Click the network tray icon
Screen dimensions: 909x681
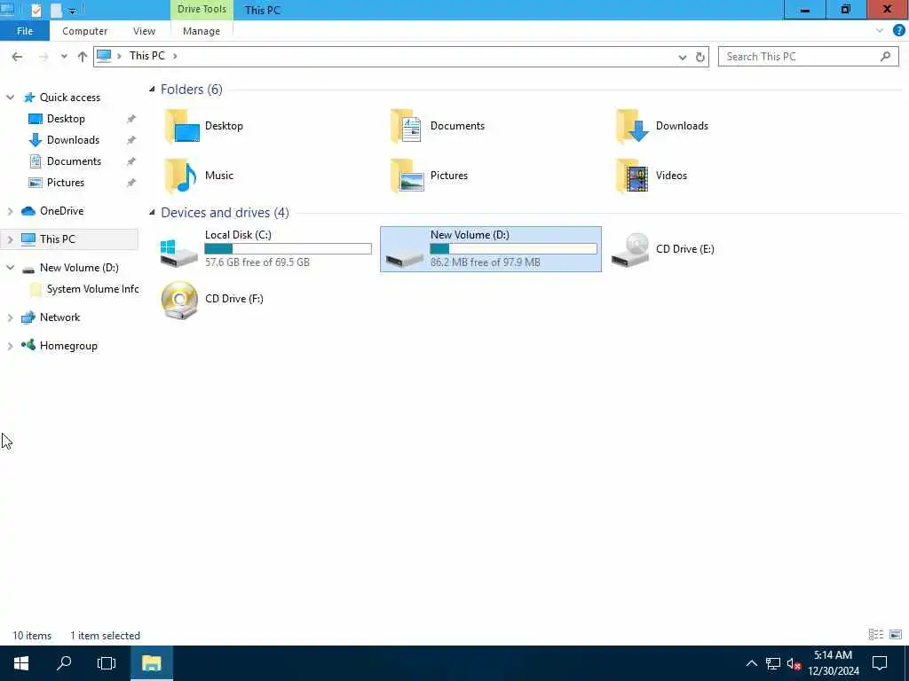tap(773, 663)
